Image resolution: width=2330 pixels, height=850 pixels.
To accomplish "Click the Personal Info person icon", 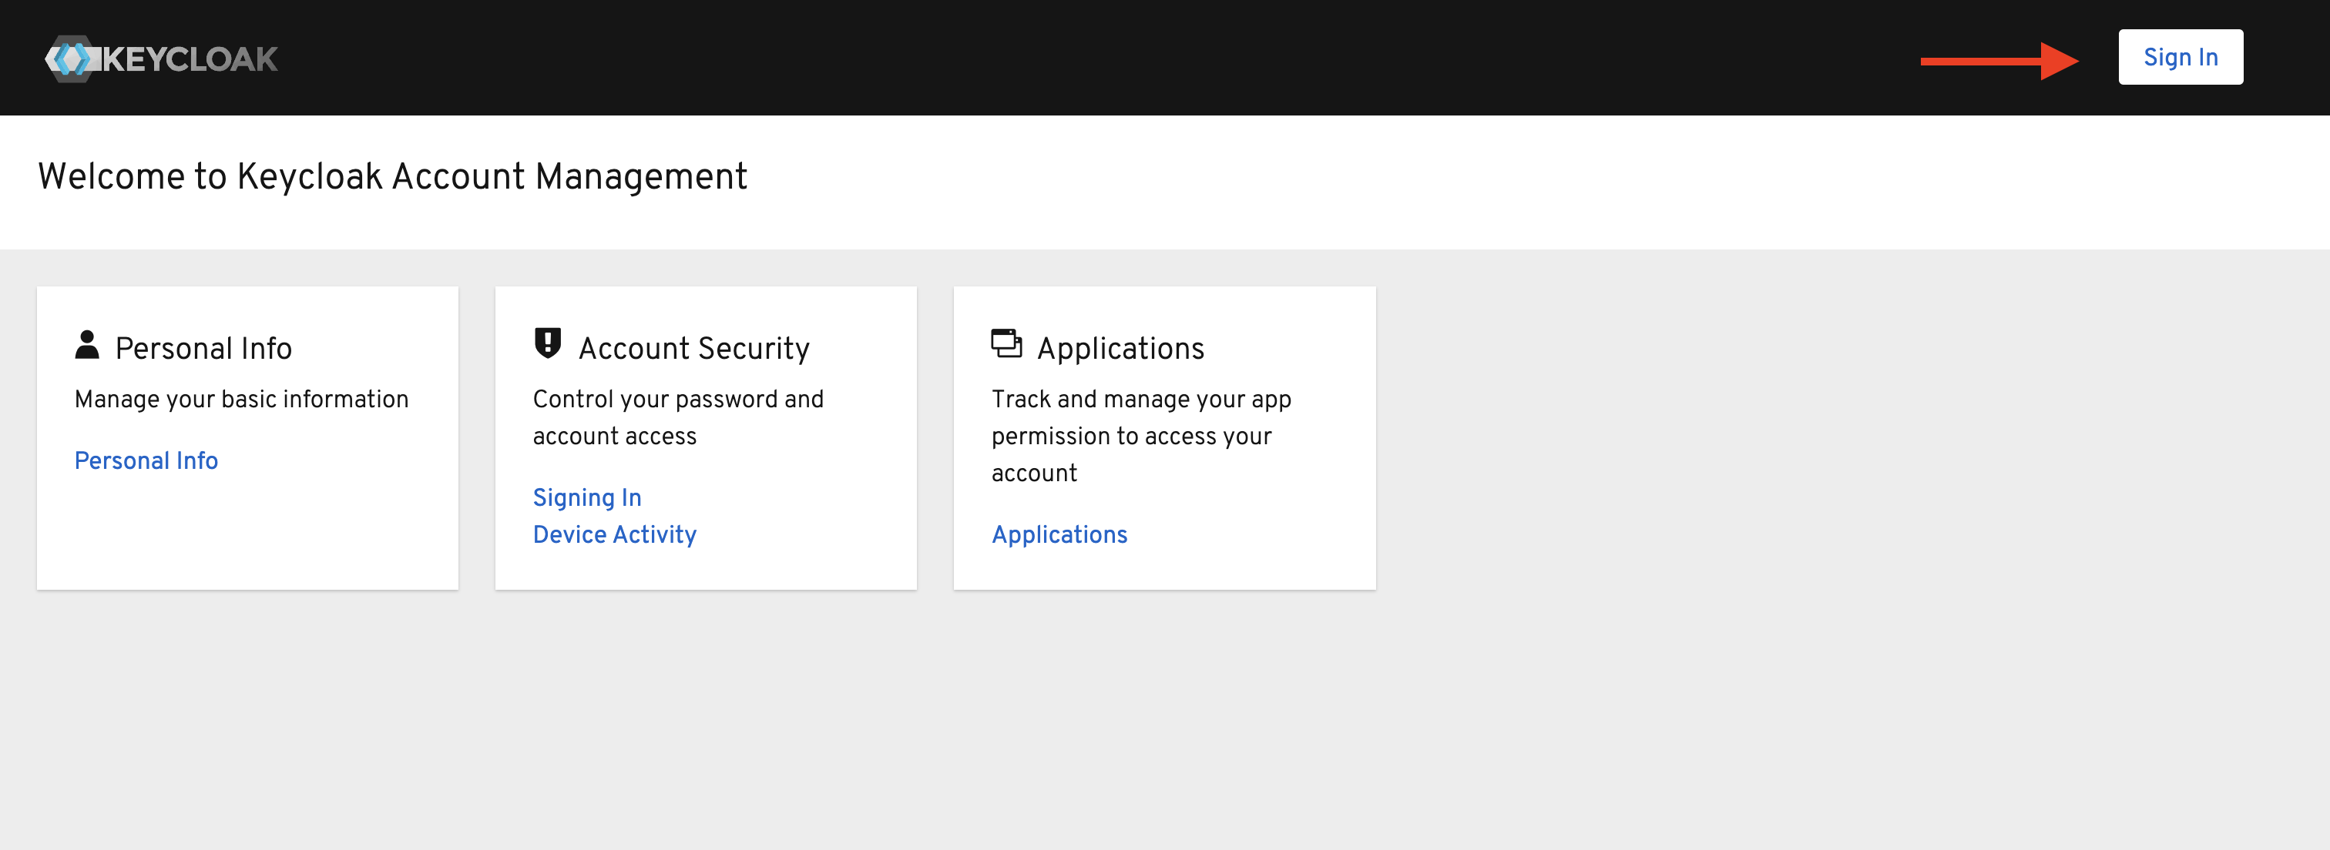I will 87,344.
